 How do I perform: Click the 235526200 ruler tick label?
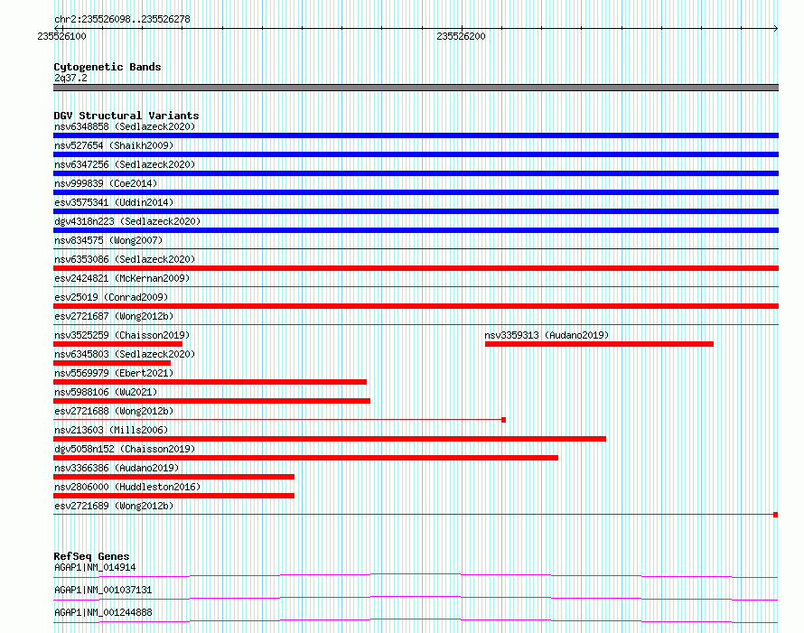point(461,36)
